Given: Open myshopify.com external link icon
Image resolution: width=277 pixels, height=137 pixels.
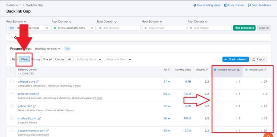Looking at the screenshot, I should click(40, 119).
